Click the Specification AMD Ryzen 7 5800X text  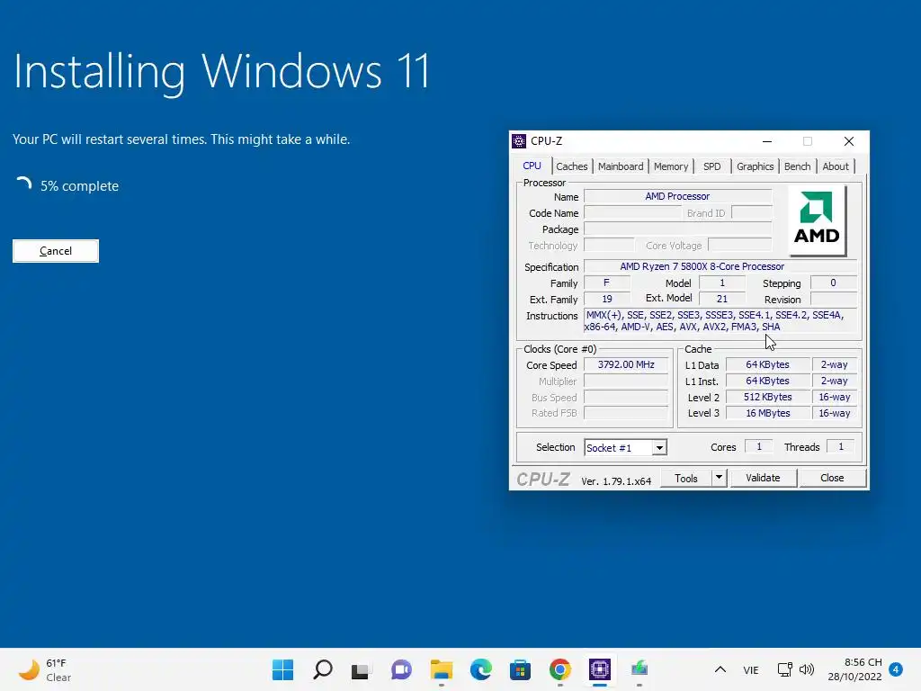(702, 266)
